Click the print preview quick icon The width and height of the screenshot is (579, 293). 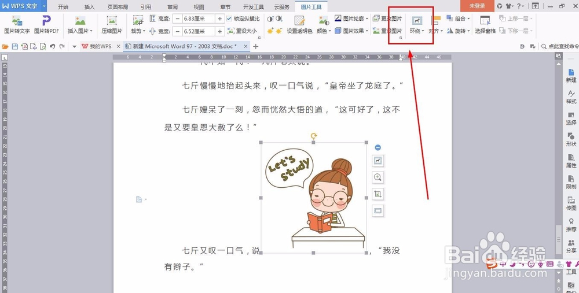coord(43,46)
